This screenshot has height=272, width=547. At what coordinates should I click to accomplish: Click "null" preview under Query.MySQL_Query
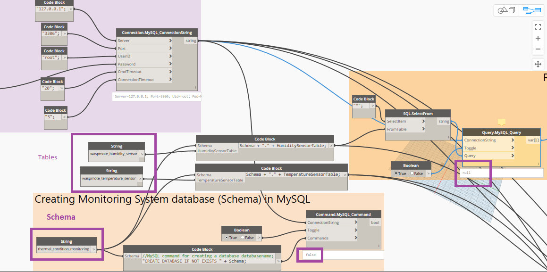coord(466,173)
